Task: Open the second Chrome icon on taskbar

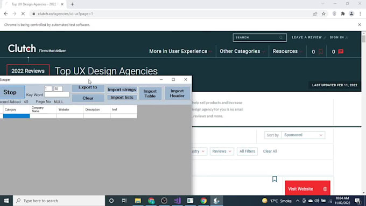Action: coord(203,201)
